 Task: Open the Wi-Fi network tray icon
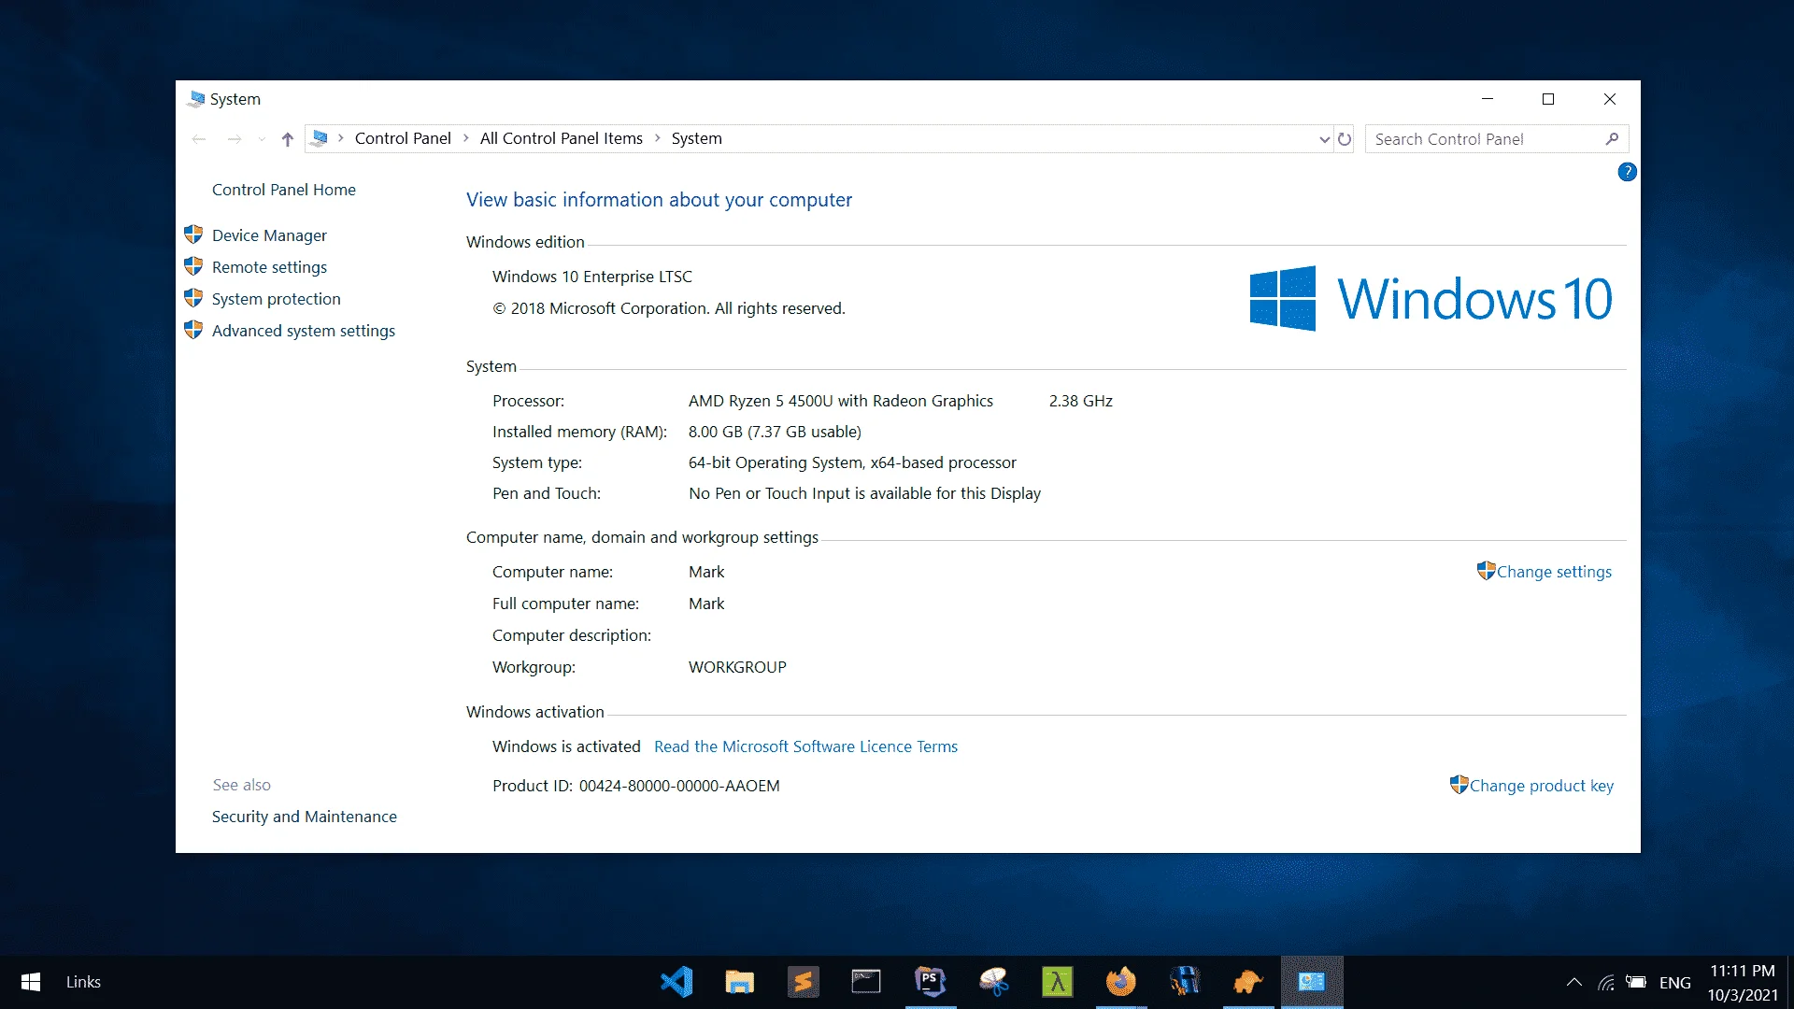click(x=1606, y=982)
